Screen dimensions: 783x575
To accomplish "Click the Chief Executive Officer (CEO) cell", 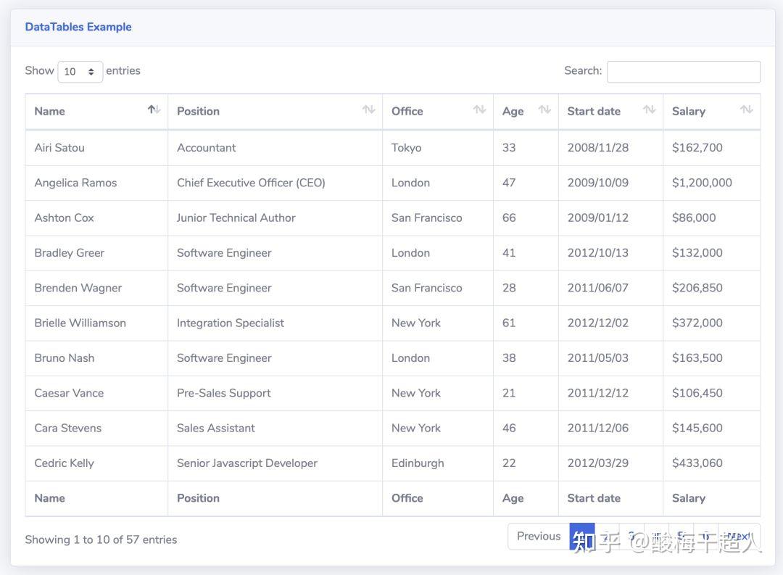I will tap(251, 183).
